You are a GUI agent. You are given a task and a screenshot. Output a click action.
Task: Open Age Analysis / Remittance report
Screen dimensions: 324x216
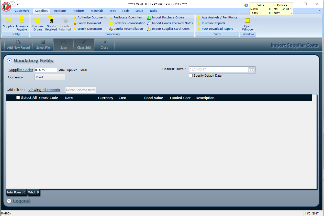[217, 17]
